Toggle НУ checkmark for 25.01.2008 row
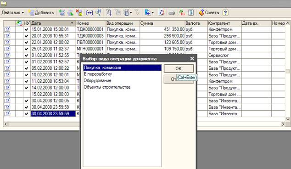 coord(27,49)
